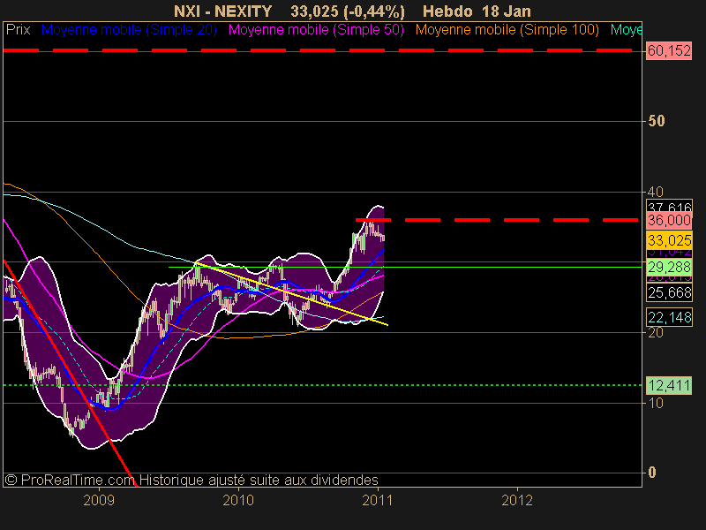Click the NXI - NEXITY chart title
Screen dimensions: 706x530
(223, 11)
